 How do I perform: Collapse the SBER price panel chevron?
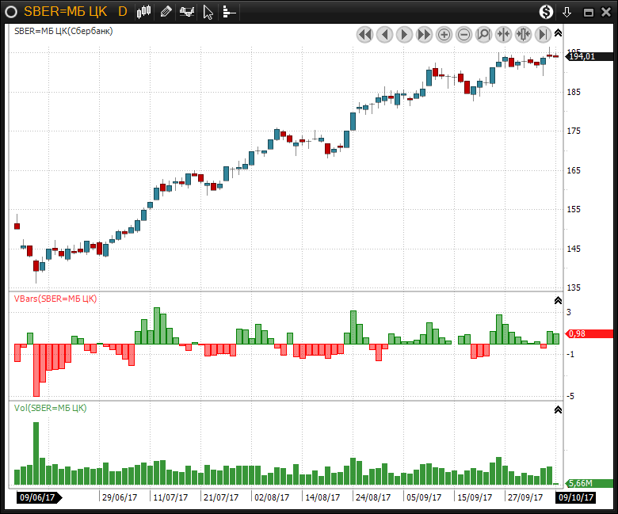click(558, 32)
